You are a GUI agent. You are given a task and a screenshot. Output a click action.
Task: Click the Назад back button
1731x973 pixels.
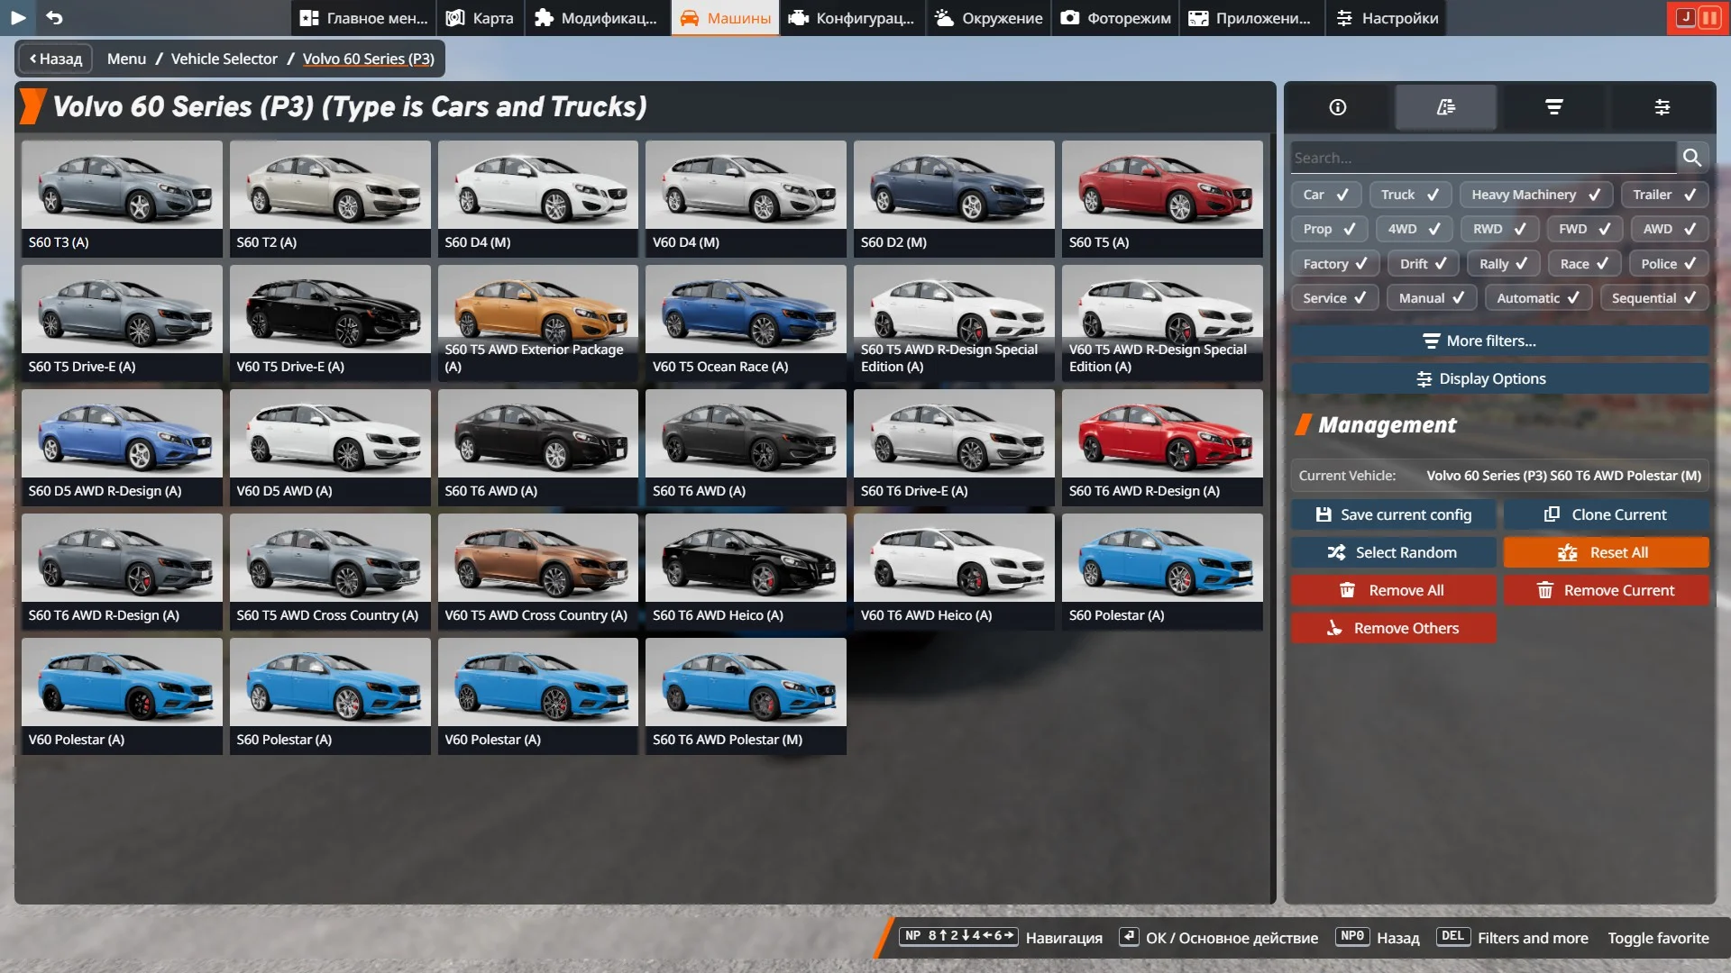pyautogui.click(x=56, y=59)
